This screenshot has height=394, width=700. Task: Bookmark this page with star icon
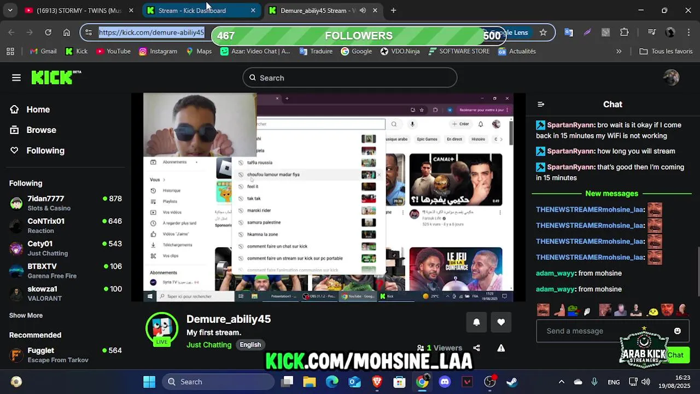click(543, 32)
